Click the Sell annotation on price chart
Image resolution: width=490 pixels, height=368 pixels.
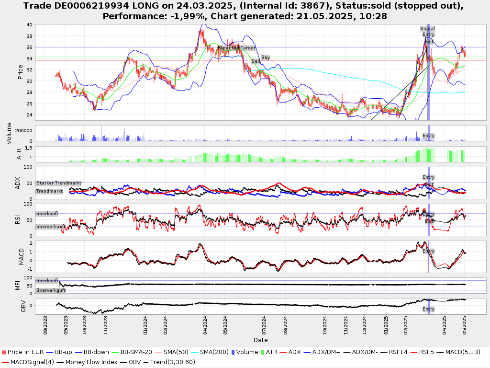tap(256, 61)
